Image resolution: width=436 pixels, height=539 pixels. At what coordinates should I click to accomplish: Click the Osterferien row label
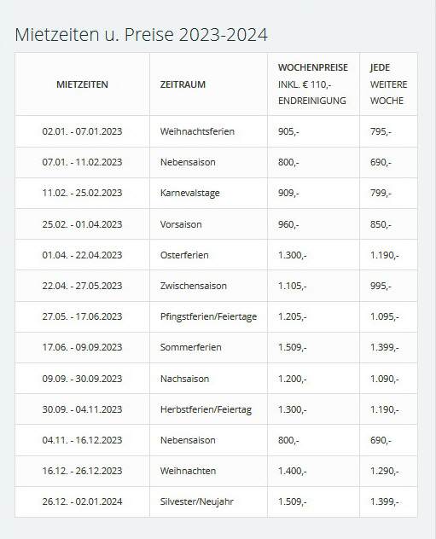click(x=184, y=255)
